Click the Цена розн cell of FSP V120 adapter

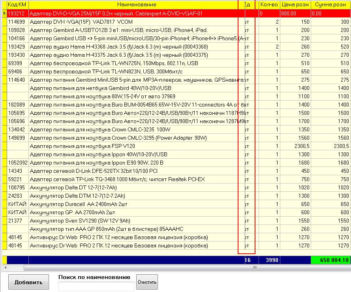tap(295, 146)
